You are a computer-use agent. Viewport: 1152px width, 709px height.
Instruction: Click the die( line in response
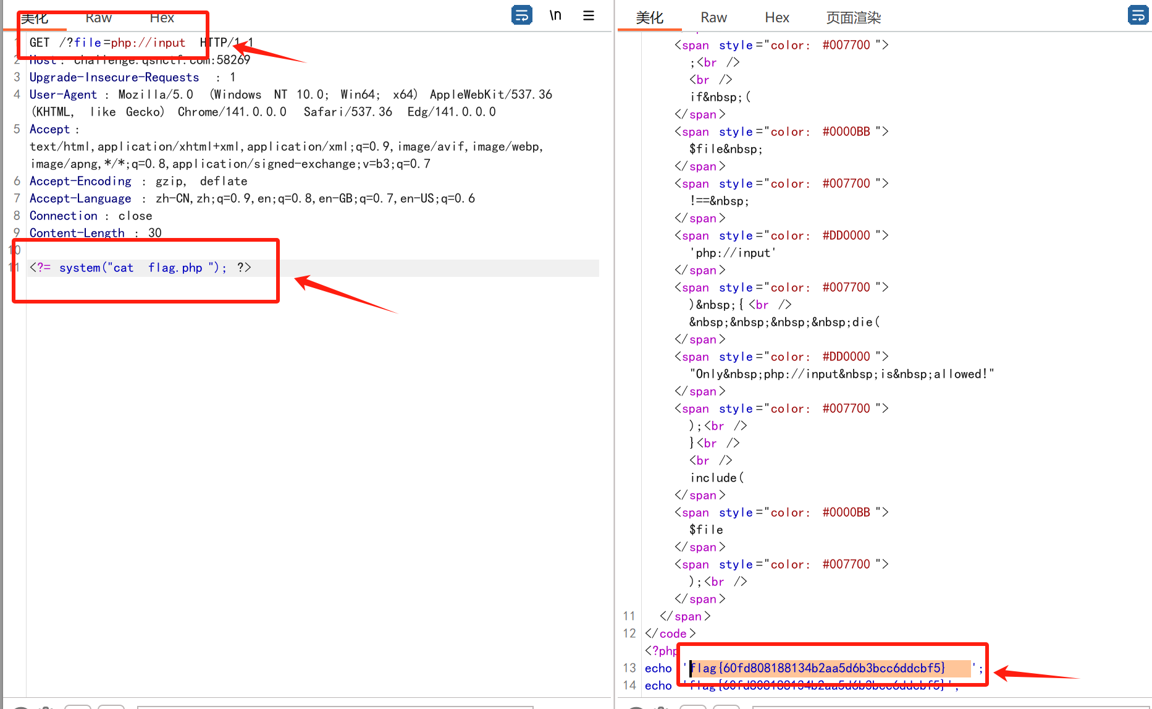pos(784,322)
